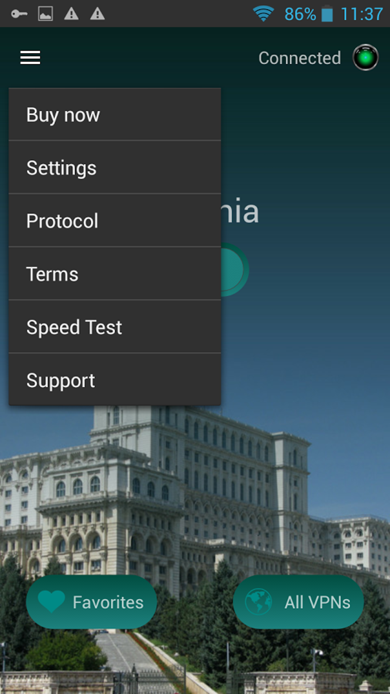Open the Terms menu item
The width and height of the screenshot is (390, 694).
[x=115, y=274]
